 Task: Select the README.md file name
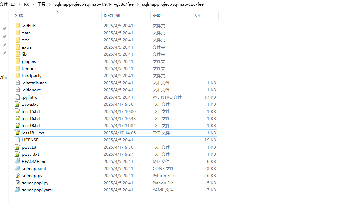tap(34, 161)
